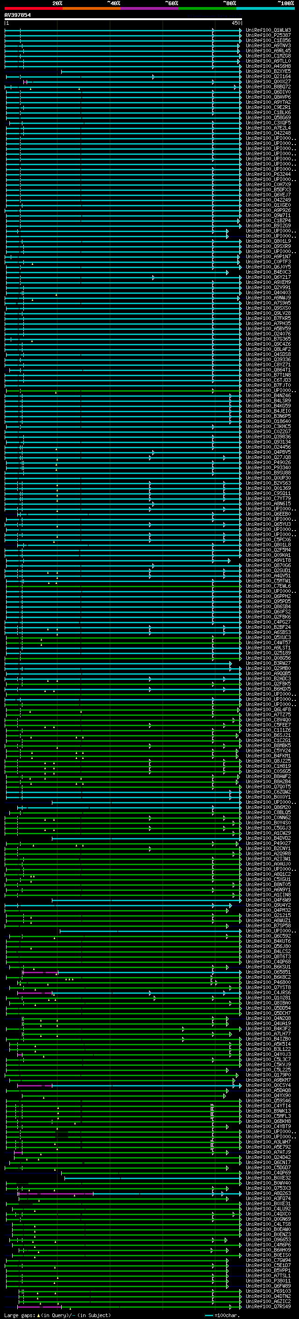Click the ~100% cyan legend segment
This screenshot has width=299, height=1319.
coord(266,8)
